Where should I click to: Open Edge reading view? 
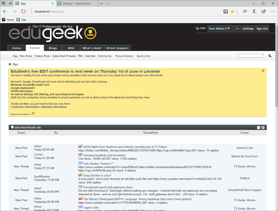pyautogui.click(x=225, y=11)
